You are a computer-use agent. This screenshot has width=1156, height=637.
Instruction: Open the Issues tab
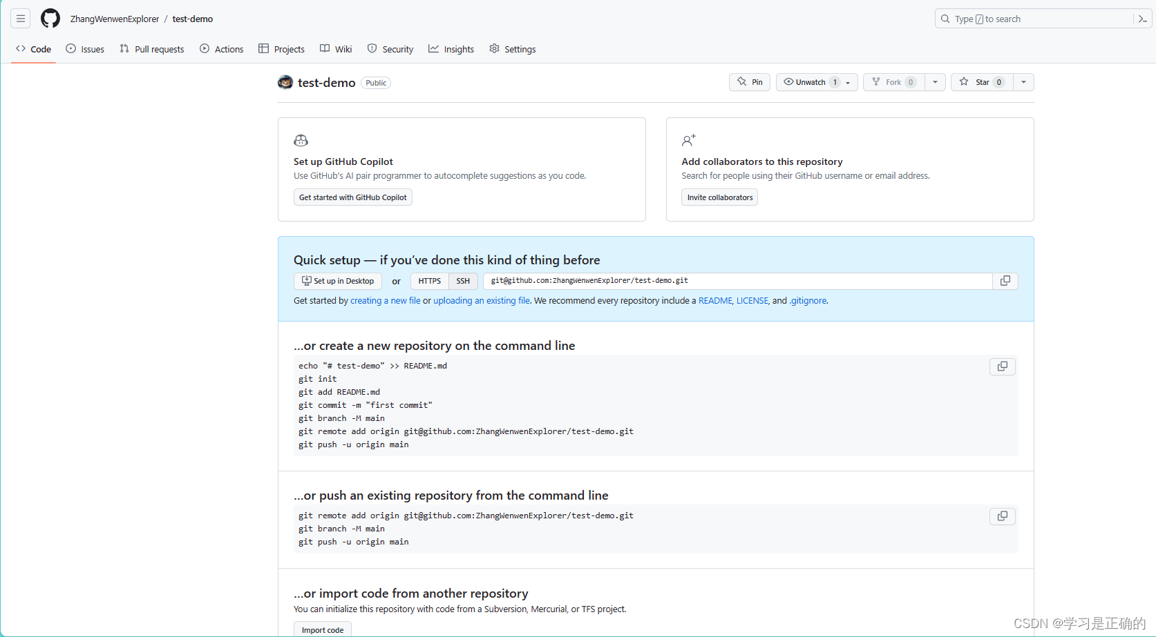click(85, 49)
